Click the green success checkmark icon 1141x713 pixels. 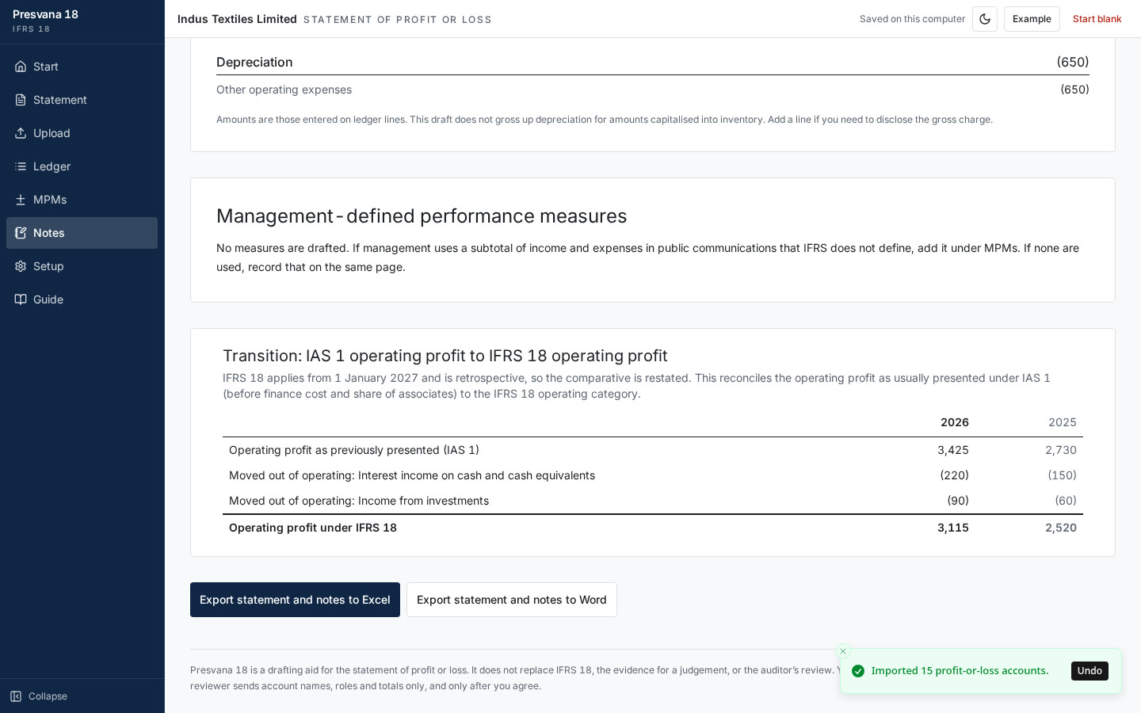click(858, 671)
